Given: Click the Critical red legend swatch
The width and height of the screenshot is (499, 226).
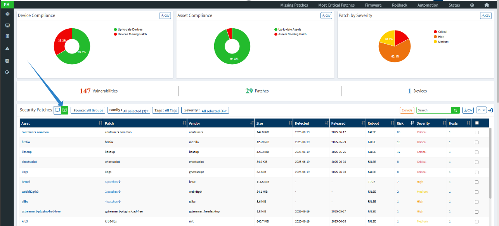Looking at the screenshot, I should tap(435, 32).
